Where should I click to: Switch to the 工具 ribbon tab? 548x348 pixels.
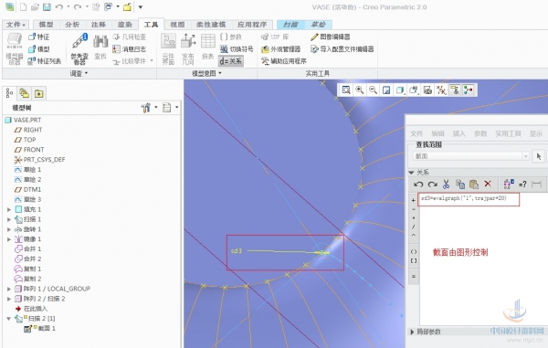(x=151, y=25)
